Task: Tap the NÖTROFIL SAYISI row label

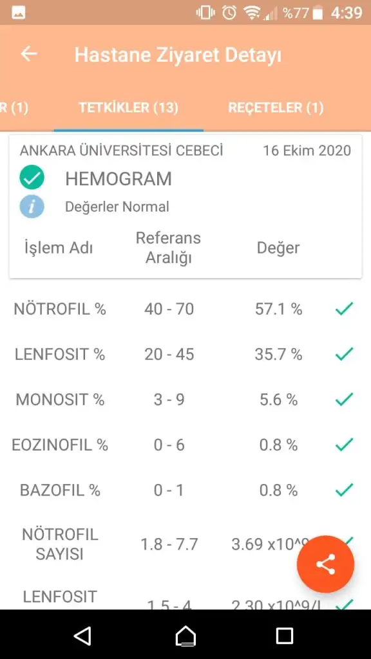Action: point(60,544)
